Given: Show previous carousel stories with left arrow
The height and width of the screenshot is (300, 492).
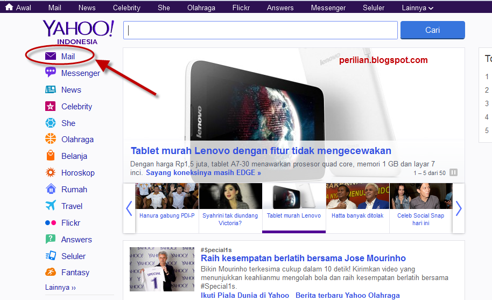Looking at the screenshot, I should 129,208.
